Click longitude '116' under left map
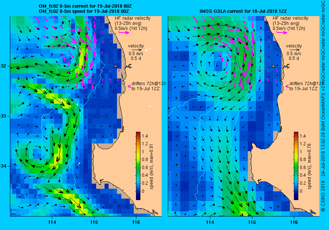 click(x=136, y=222)
